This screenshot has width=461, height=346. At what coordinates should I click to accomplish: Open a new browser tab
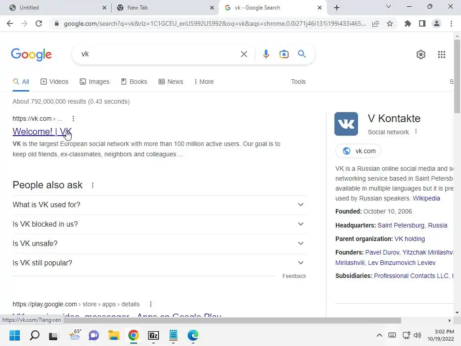click(x=337, y=8)
